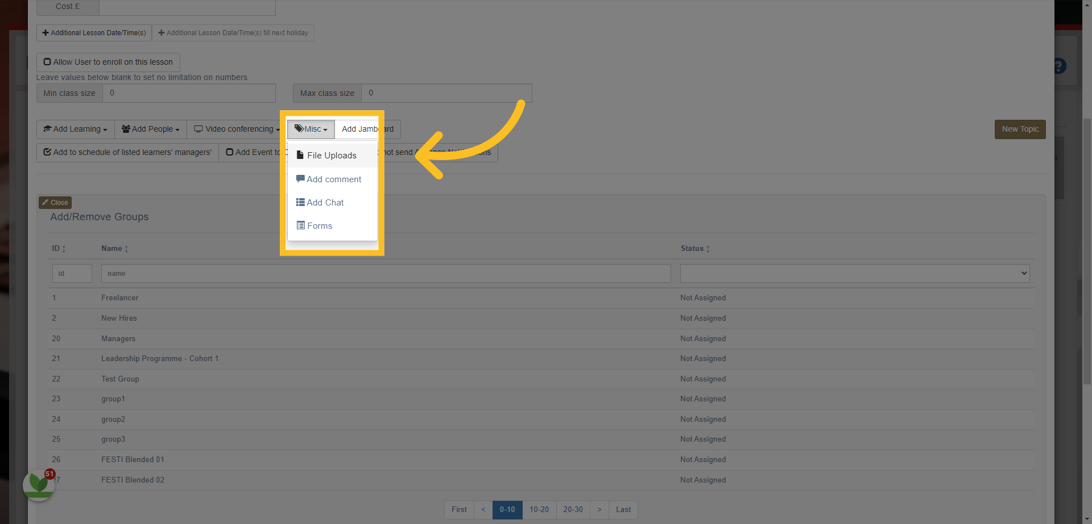The width and height of the screenshot is (1092, 524).
Task: Select FESTI Blended 02 row
Action: 541,480
